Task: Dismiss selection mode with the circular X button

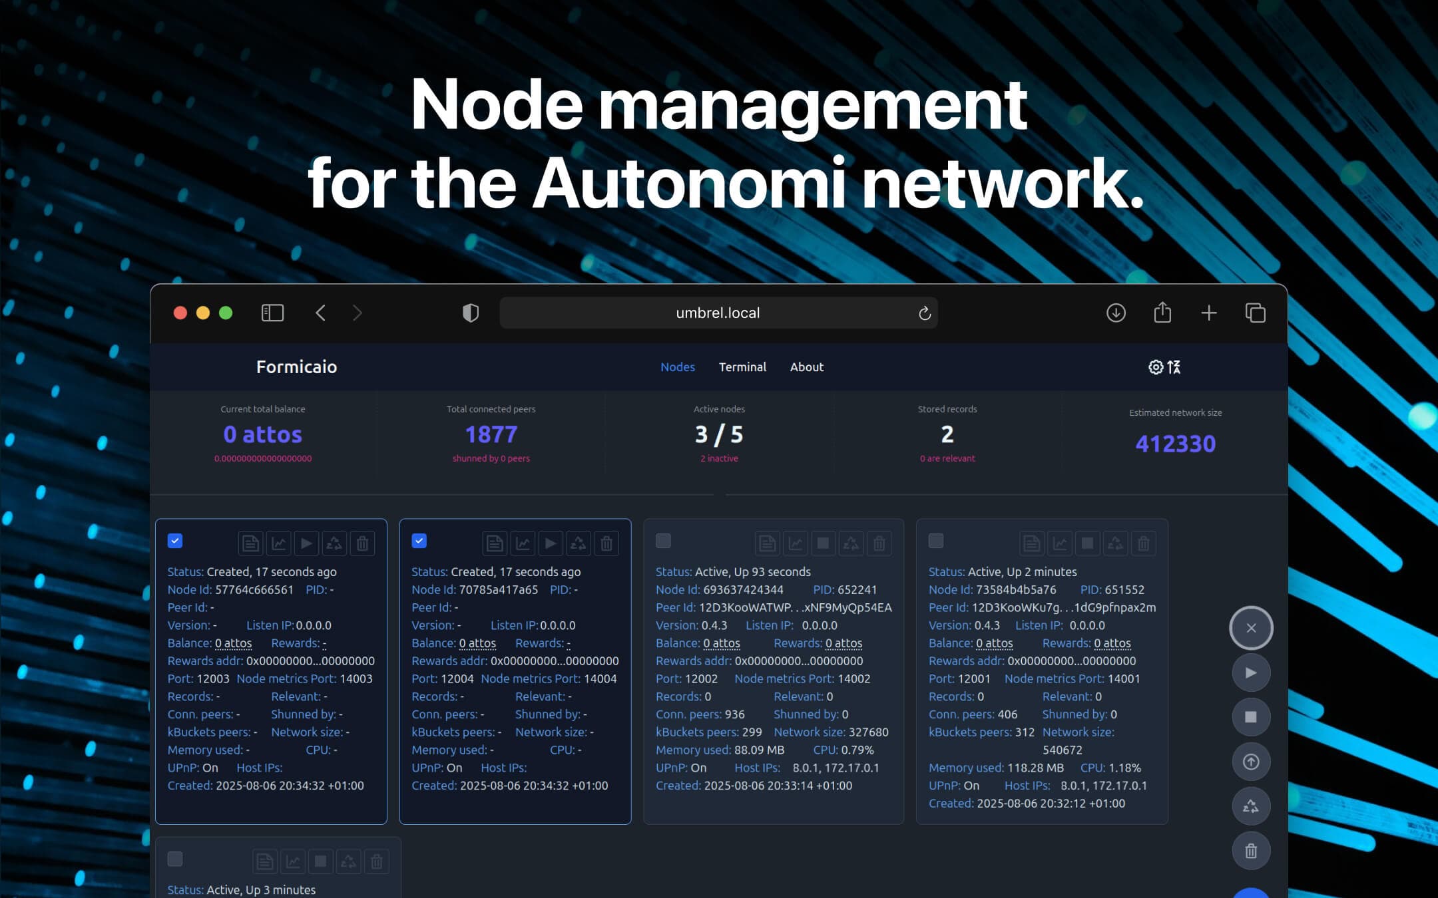Action: coord(1251,628)
